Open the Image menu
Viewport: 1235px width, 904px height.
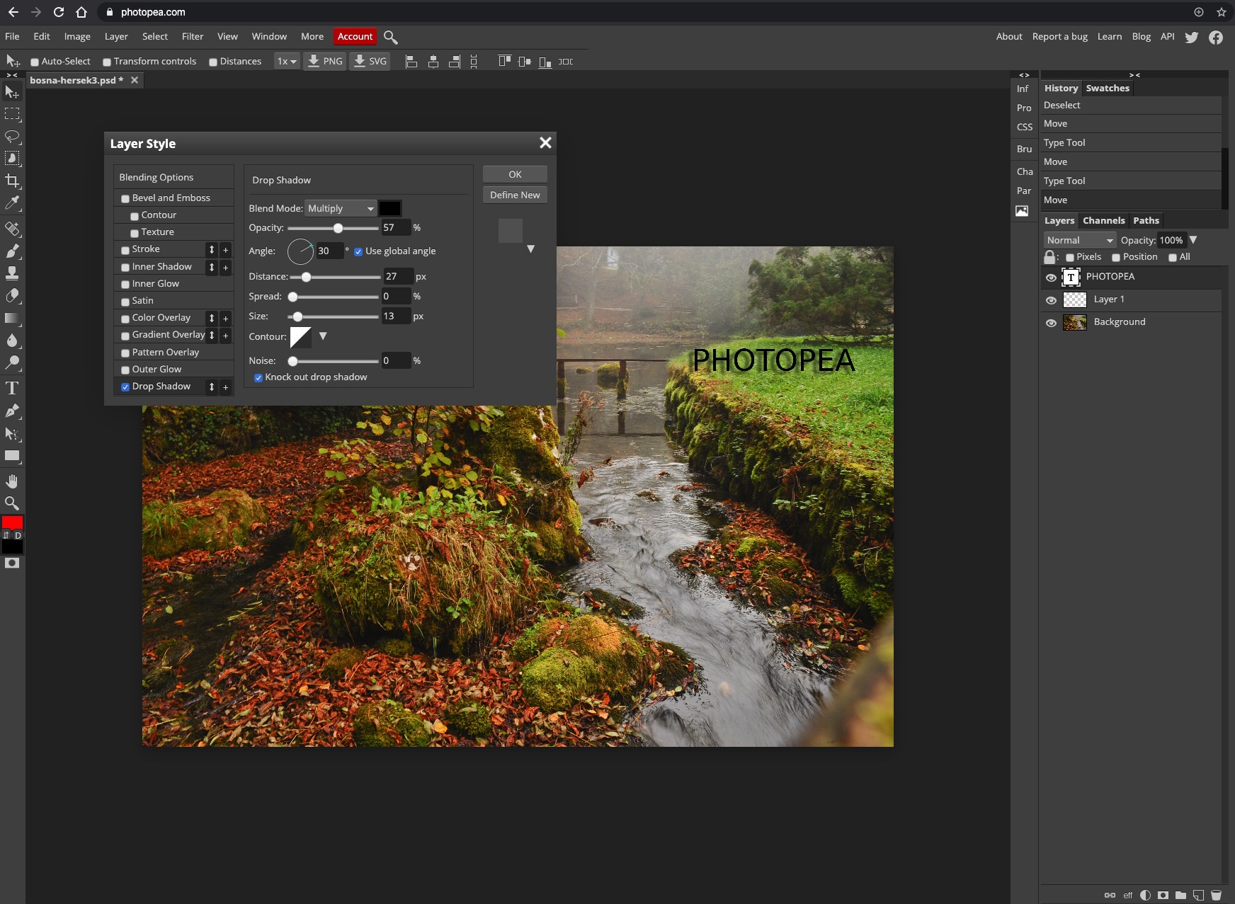(x=77, y=37)
